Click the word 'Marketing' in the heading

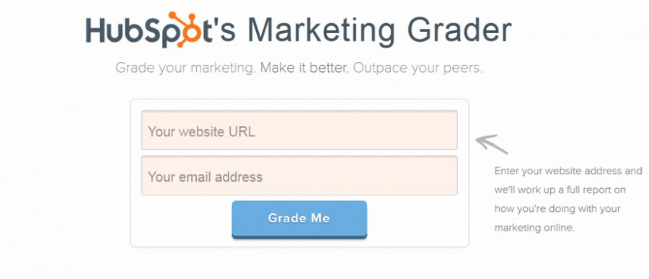(x=321, y=32)
